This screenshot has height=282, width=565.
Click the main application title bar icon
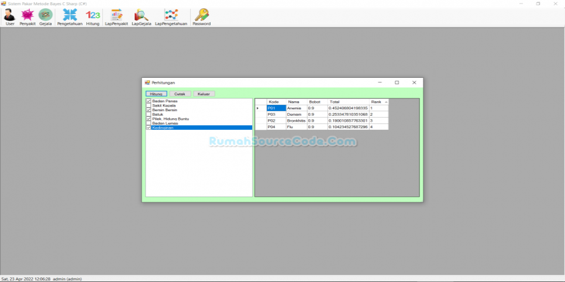[x=4, y=4]
